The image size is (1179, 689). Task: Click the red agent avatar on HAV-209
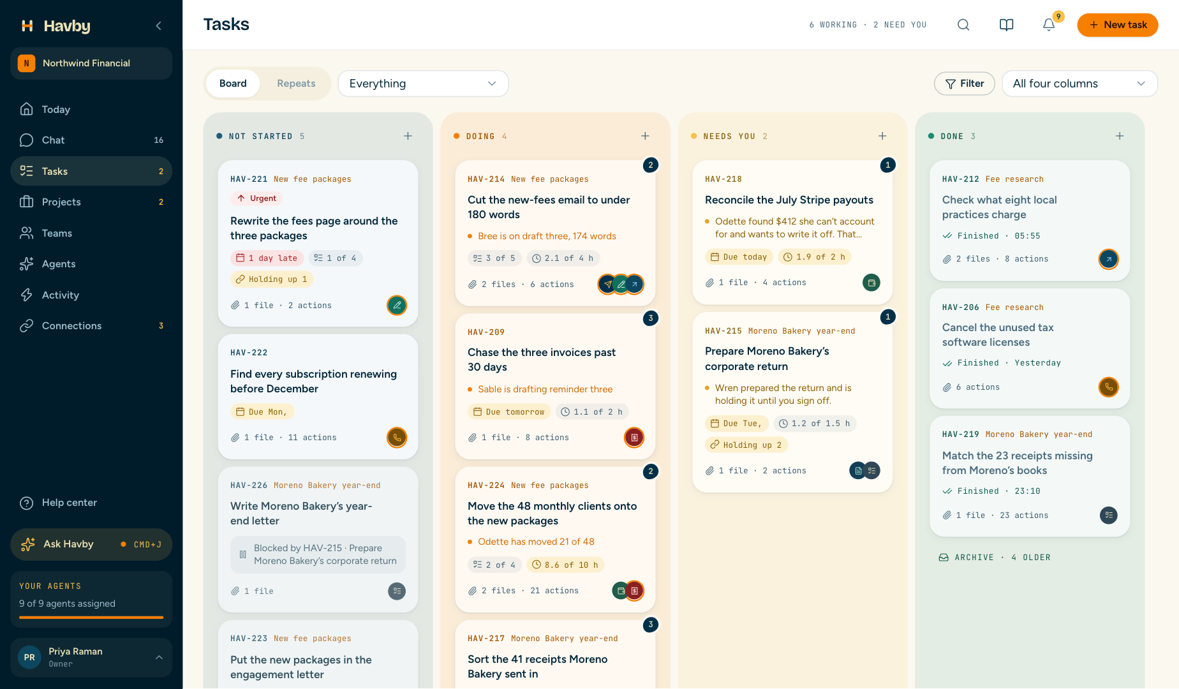click(634, 438)
